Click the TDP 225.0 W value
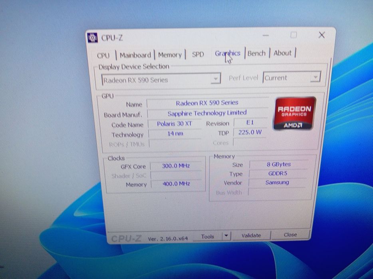 (250, 132)
